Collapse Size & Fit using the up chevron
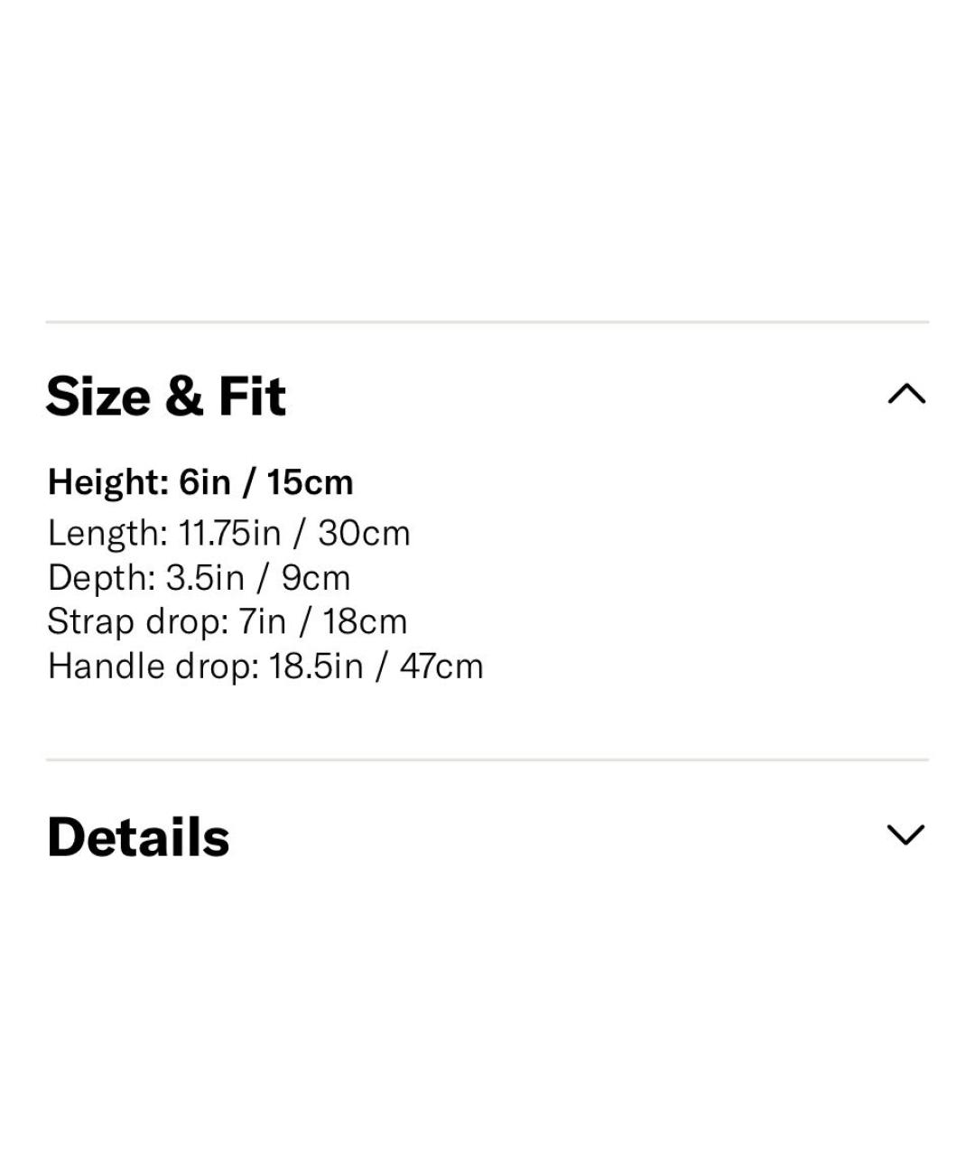The height and width of the screenshot is (1156, 975). pos(906,395)
